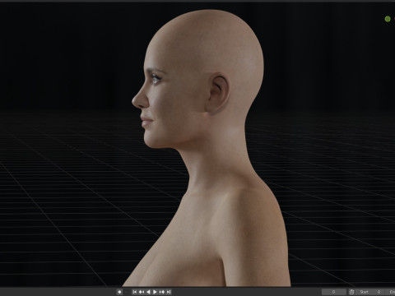Image resolution: width=395 pixels, height=296 pixels.
Task: Play the animation in reverse
Action: [148, 292]
